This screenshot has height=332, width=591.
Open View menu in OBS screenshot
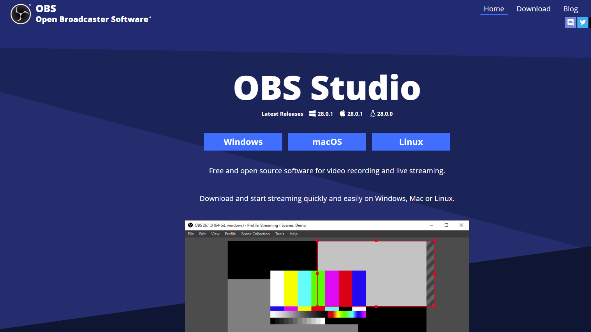pos(215,234)
